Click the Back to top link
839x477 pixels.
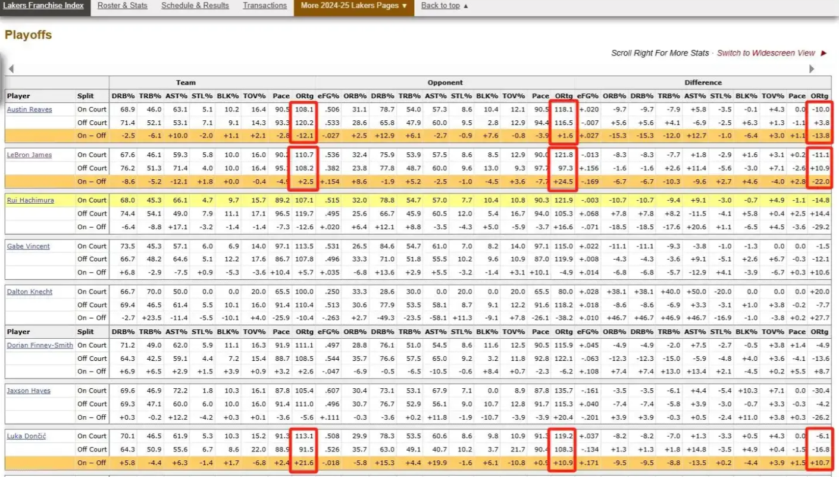coord(440,5)
